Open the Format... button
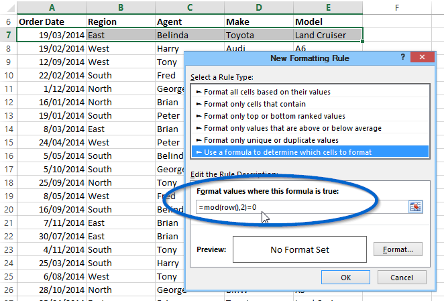Image resolution: width=444 pixels, height=301 pixels. (398, 249)
